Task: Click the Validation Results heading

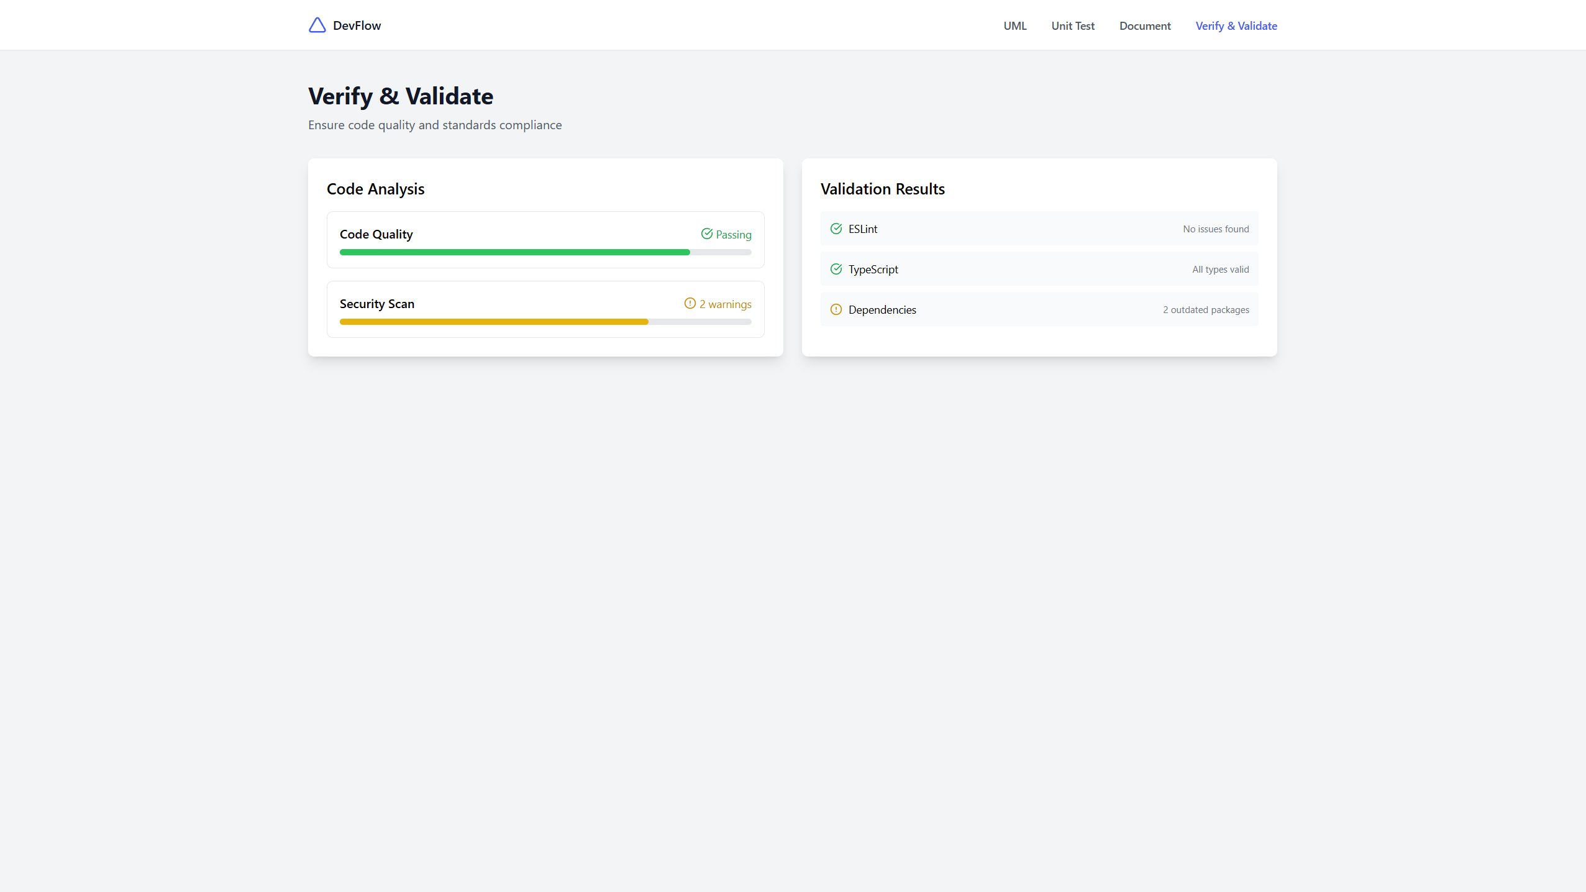Action: pyautogui.click(x=882, y=189)
